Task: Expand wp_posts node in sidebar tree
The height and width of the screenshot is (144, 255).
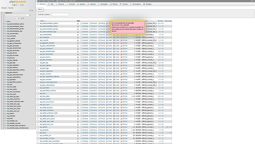Action: [4, 119]
